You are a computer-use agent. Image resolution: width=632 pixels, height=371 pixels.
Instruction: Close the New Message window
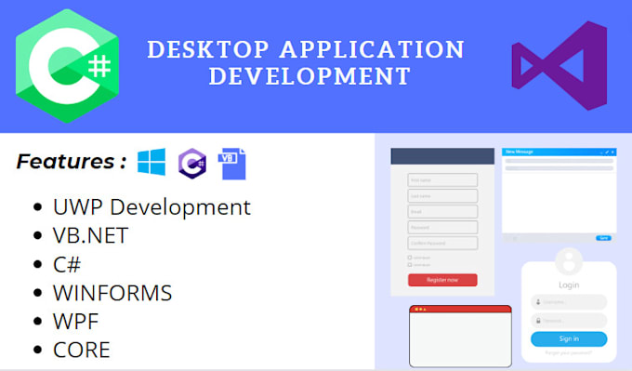(x=612, y=152)
